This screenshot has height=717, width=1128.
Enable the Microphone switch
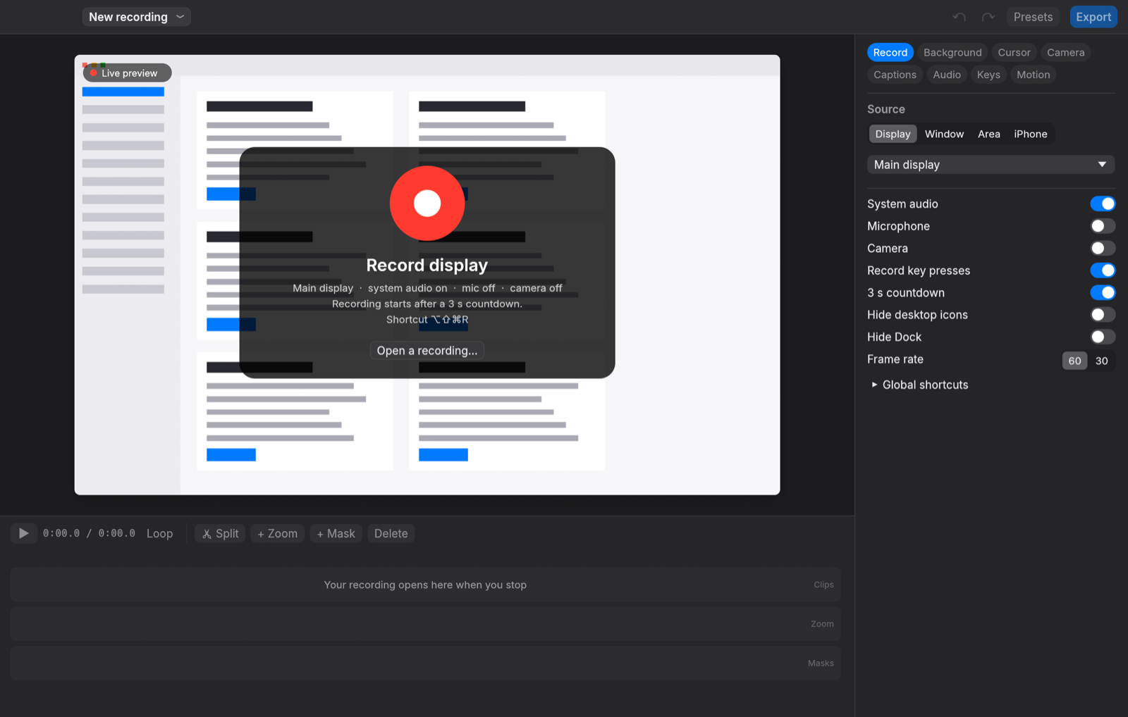[x=1103, y=226]
